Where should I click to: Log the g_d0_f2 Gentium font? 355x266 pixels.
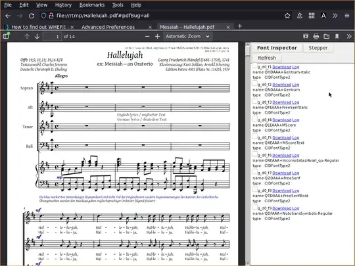(296, 85)
